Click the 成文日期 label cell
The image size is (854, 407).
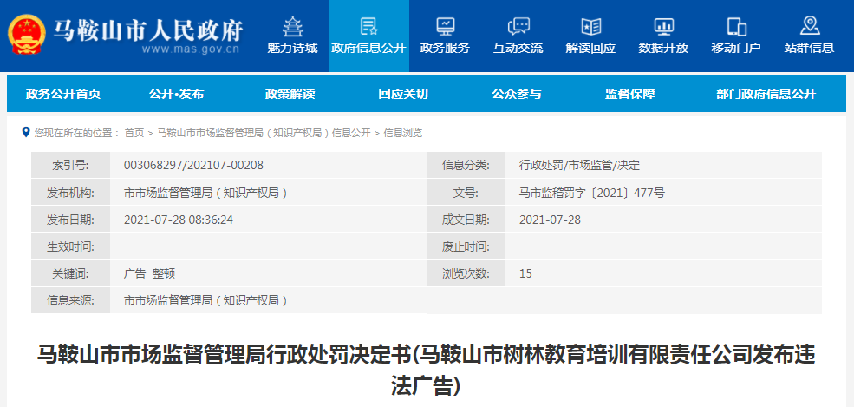tap(466, 220)
